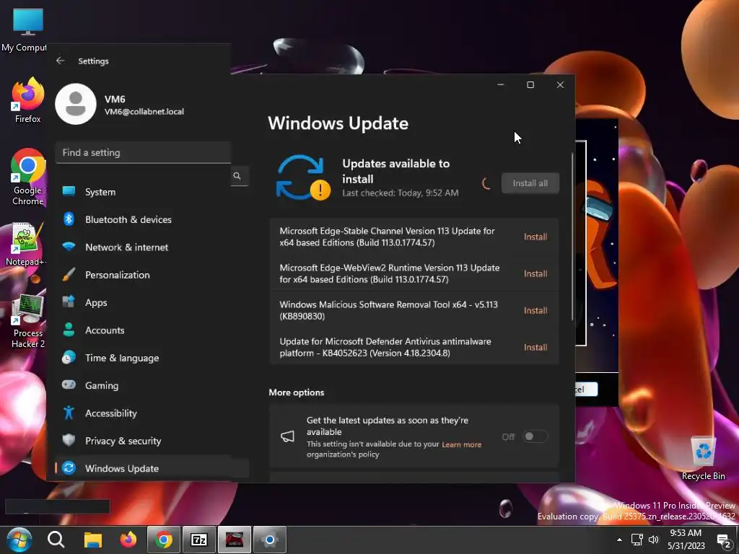Image resolution: width=739 pixels, height=554 pixels.
Task: Click the search magnifier icon in Settings
Action: click(x=237, y=176)
